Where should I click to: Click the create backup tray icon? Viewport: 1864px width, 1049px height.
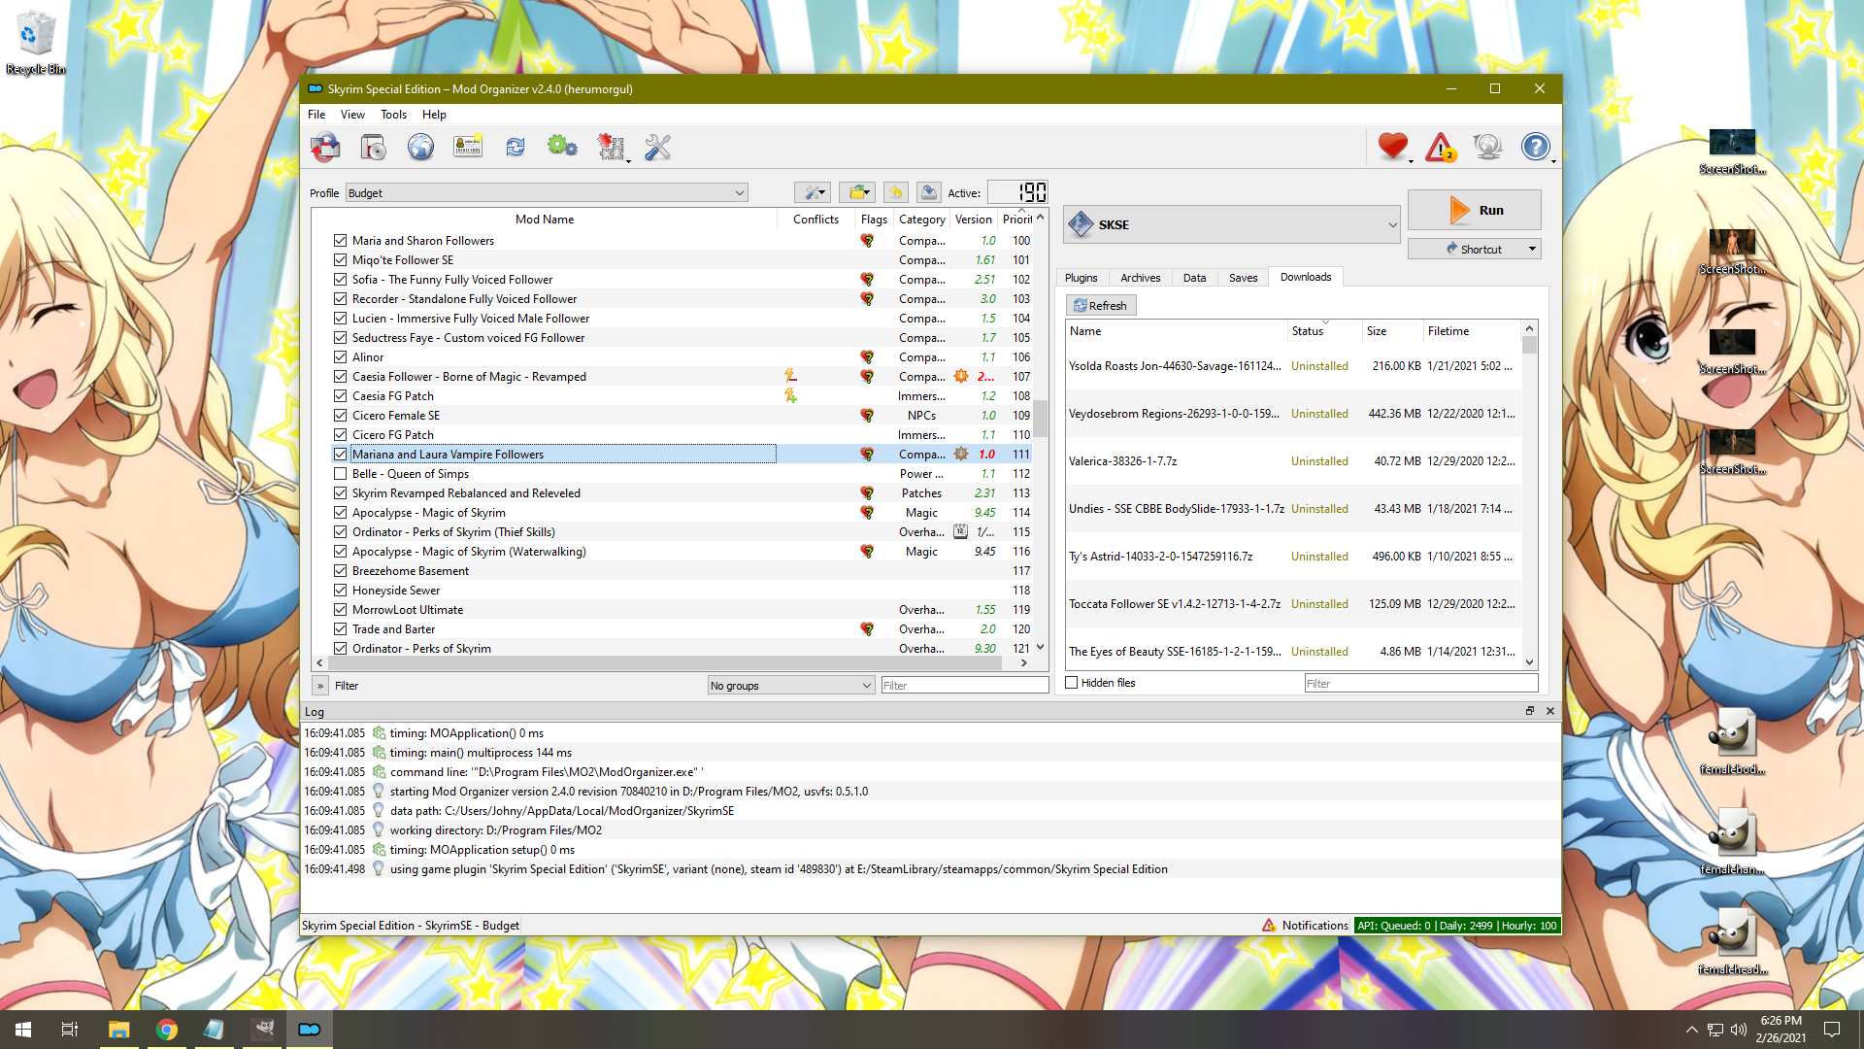pos(929,192)
